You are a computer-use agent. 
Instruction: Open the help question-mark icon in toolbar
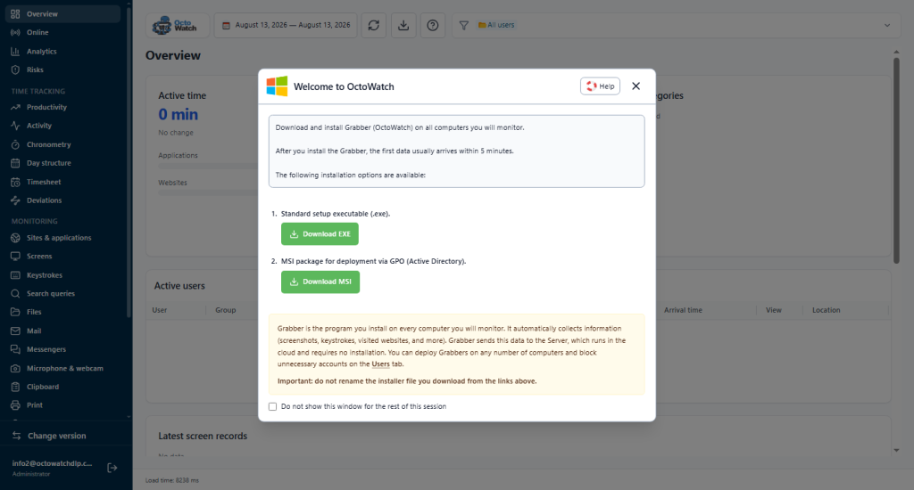pos(433,26)
